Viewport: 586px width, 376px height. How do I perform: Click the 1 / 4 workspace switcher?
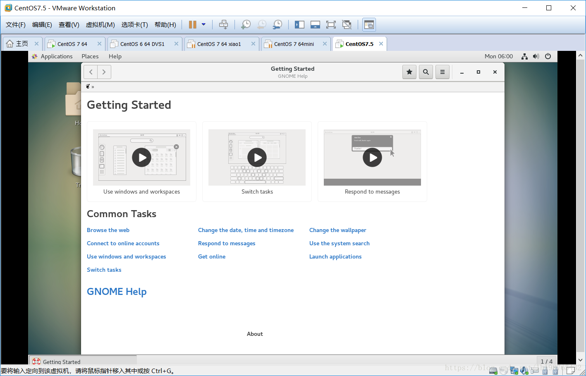click(546, 361)
